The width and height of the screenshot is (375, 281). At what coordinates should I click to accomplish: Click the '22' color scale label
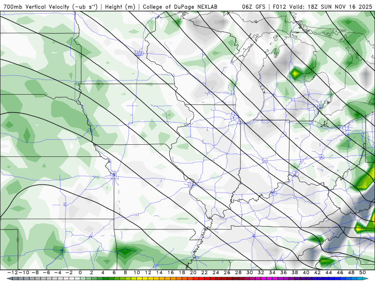[204, 273]
